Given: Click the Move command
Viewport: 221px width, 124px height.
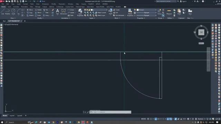Looking at the screenshot, I should point(30,10).
